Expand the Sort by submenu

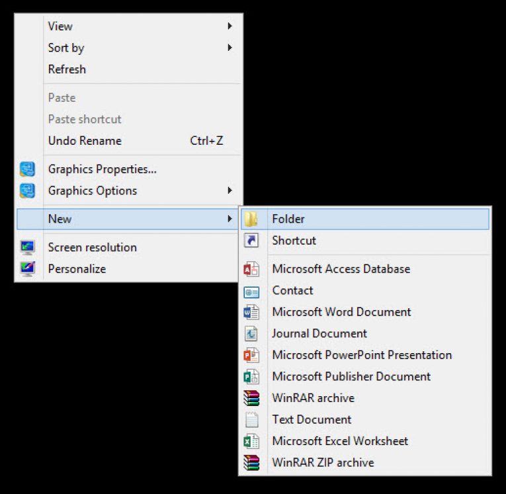[129, 48]
